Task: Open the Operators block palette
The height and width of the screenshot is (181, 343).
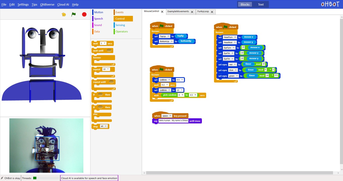Action: click(121, 31)
